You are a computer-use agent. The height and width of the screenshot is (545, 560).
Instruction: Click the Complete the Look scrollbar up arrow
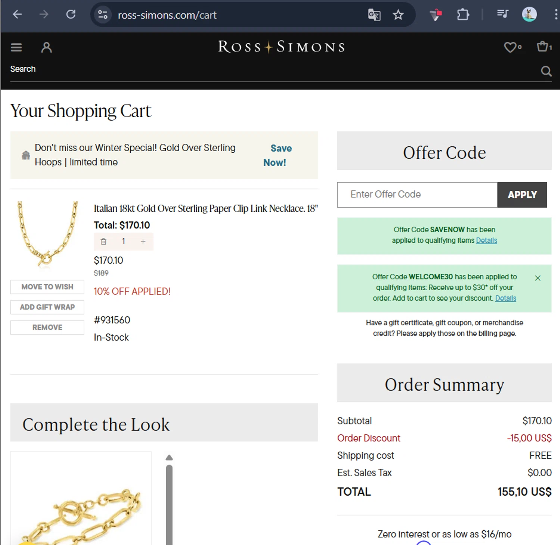[169, 458]
